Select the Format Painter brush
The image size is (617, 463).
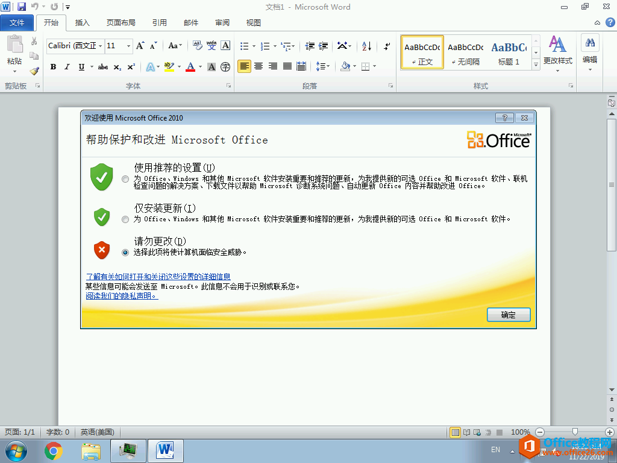point(34,71)
